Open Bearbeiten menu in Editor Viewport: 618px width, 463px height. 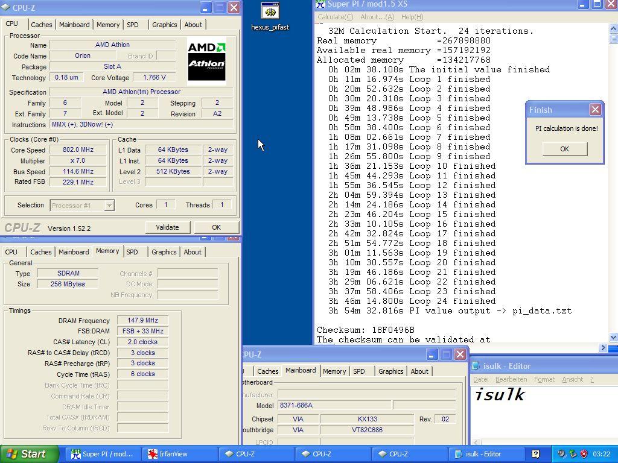511,379
